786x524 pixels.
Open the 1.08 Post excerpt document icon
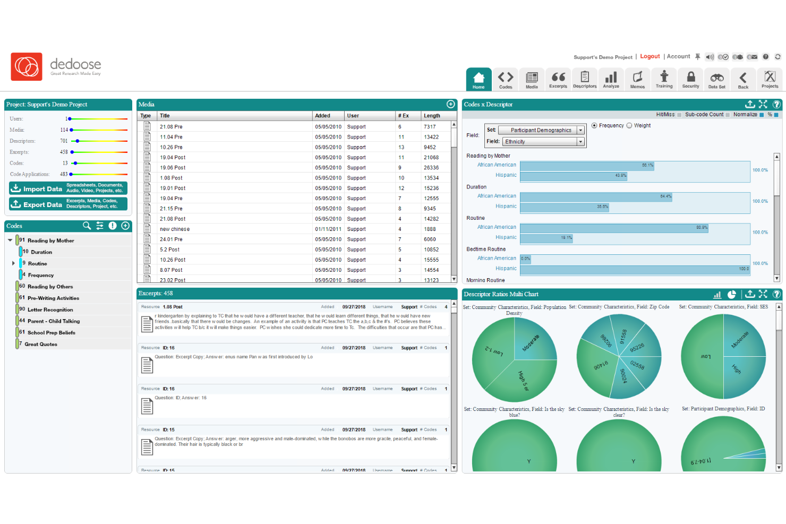147,324
